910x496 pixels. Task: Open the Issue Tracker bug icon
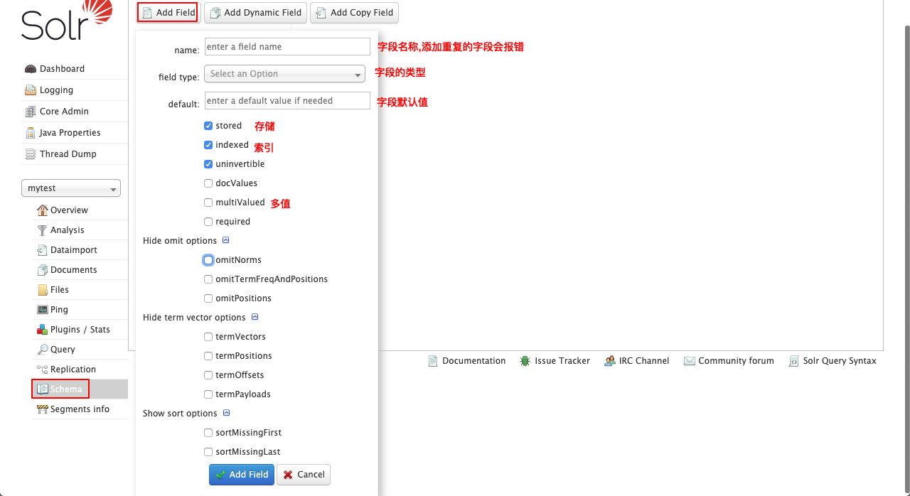click(523, 361)
